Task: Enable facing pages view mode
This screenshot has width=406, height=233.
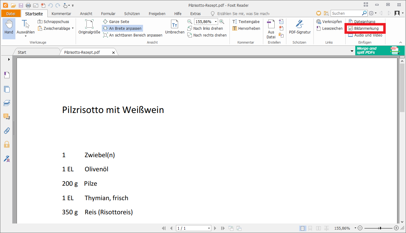Action: tap(318, 228)
